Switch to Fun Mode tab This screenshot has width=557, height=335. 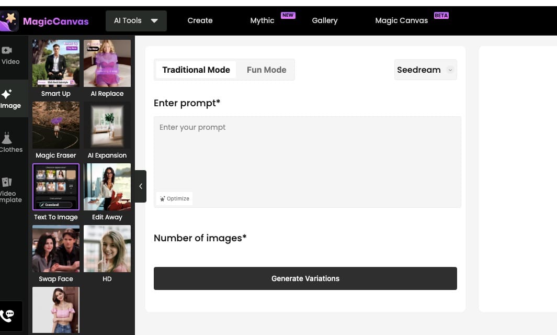(x=266, y=70)
